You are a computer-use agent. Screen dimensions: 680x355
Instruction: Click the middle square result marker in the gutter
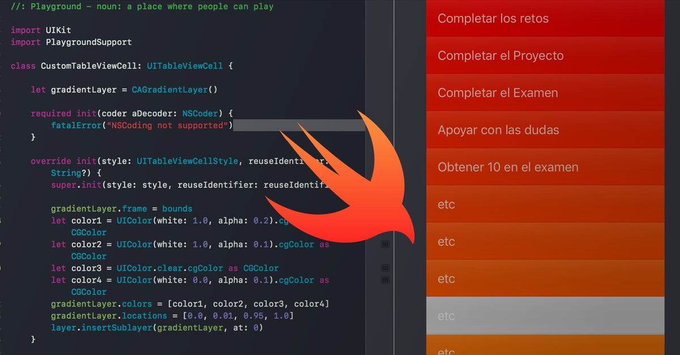click(x=385, y=268)
